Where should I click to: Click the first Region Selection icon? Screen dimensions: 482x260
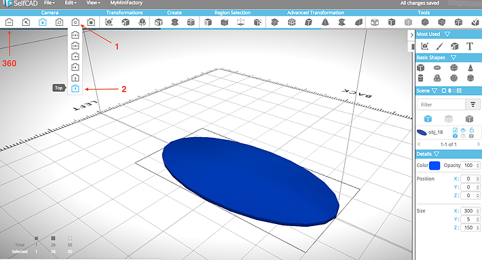pyautogui.click(x=208, y=22)
